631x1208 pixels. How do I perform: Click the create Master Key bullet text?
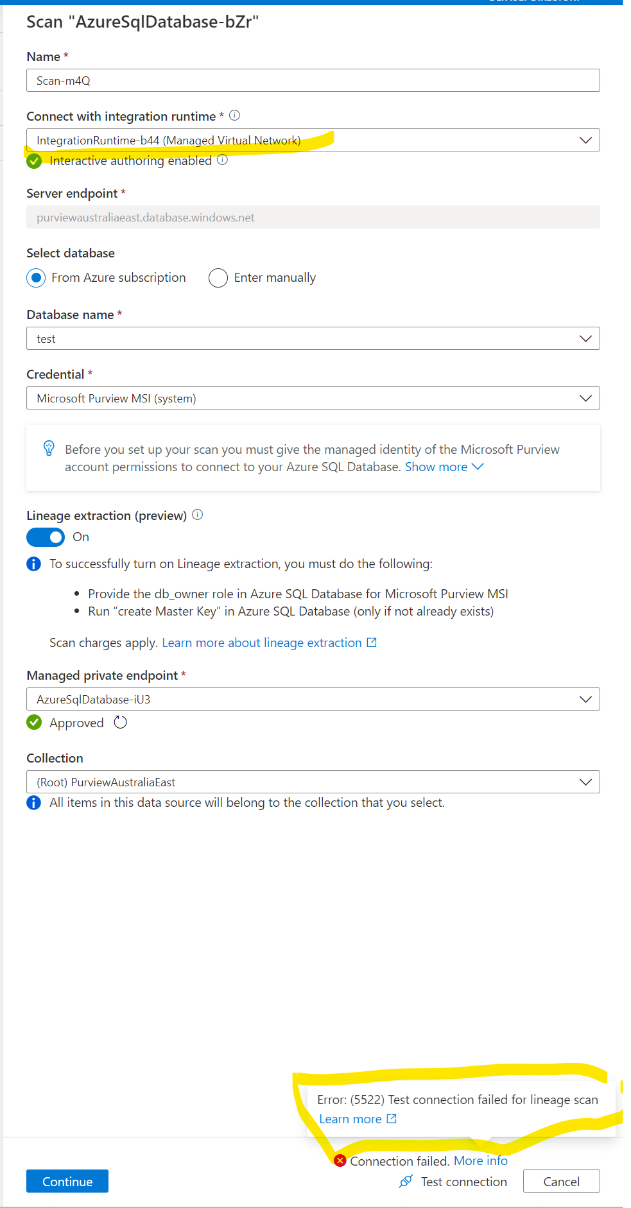click(x=291, y=611)
